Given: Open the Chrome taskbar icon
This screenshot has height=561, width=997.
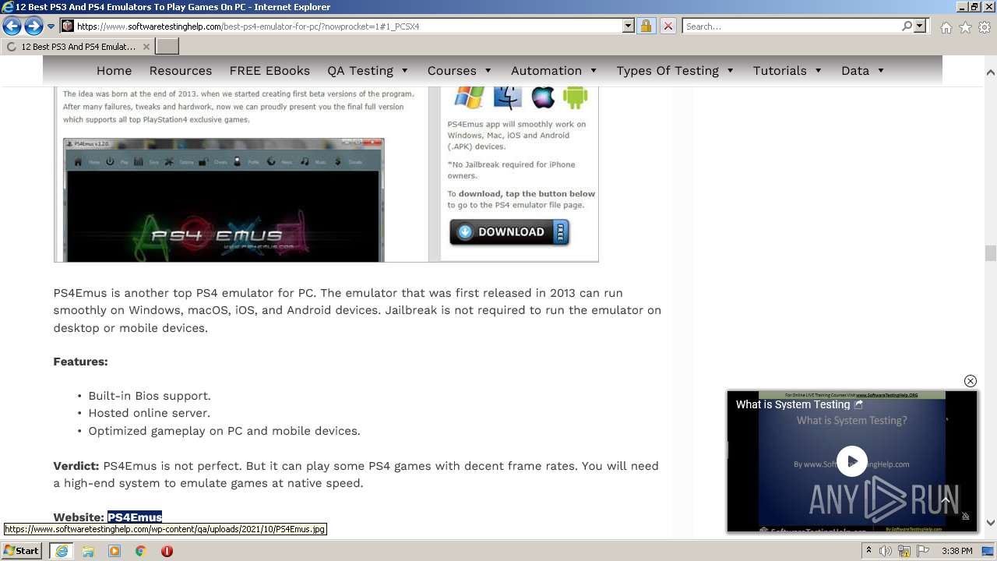Looking at the screenshot, I should (141, 551).
